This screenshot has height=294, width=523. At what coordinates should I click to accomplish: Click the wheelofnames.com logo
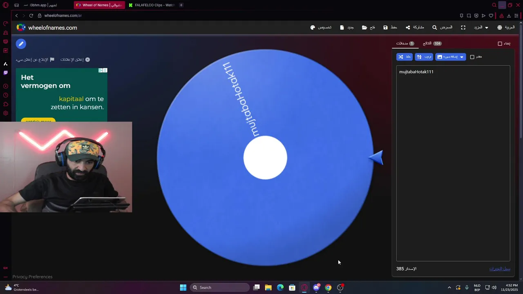coord(47,27)
